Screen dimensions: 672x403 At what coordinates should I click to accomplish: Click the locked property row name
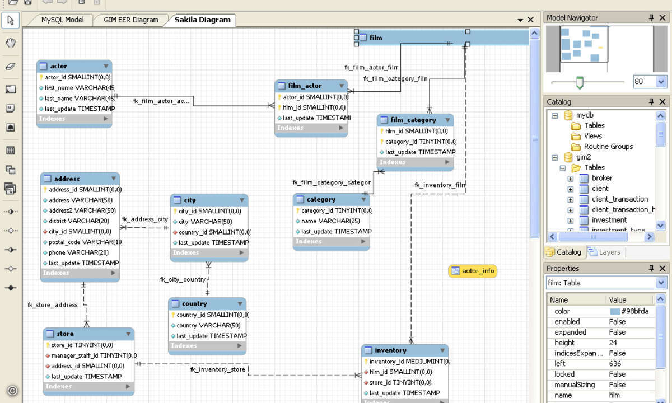[564, 374]
